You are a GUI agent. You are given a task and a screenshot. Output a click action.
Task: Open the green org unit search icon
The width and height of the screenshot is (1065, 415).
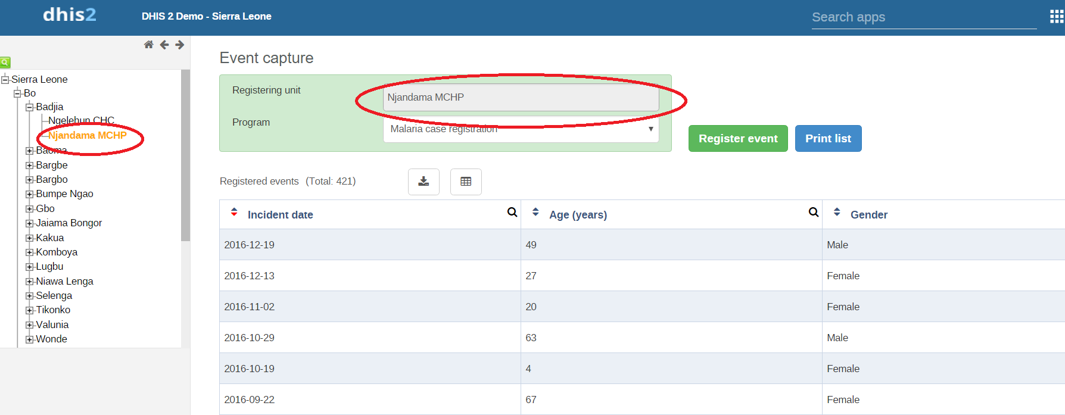pos(5,62)
